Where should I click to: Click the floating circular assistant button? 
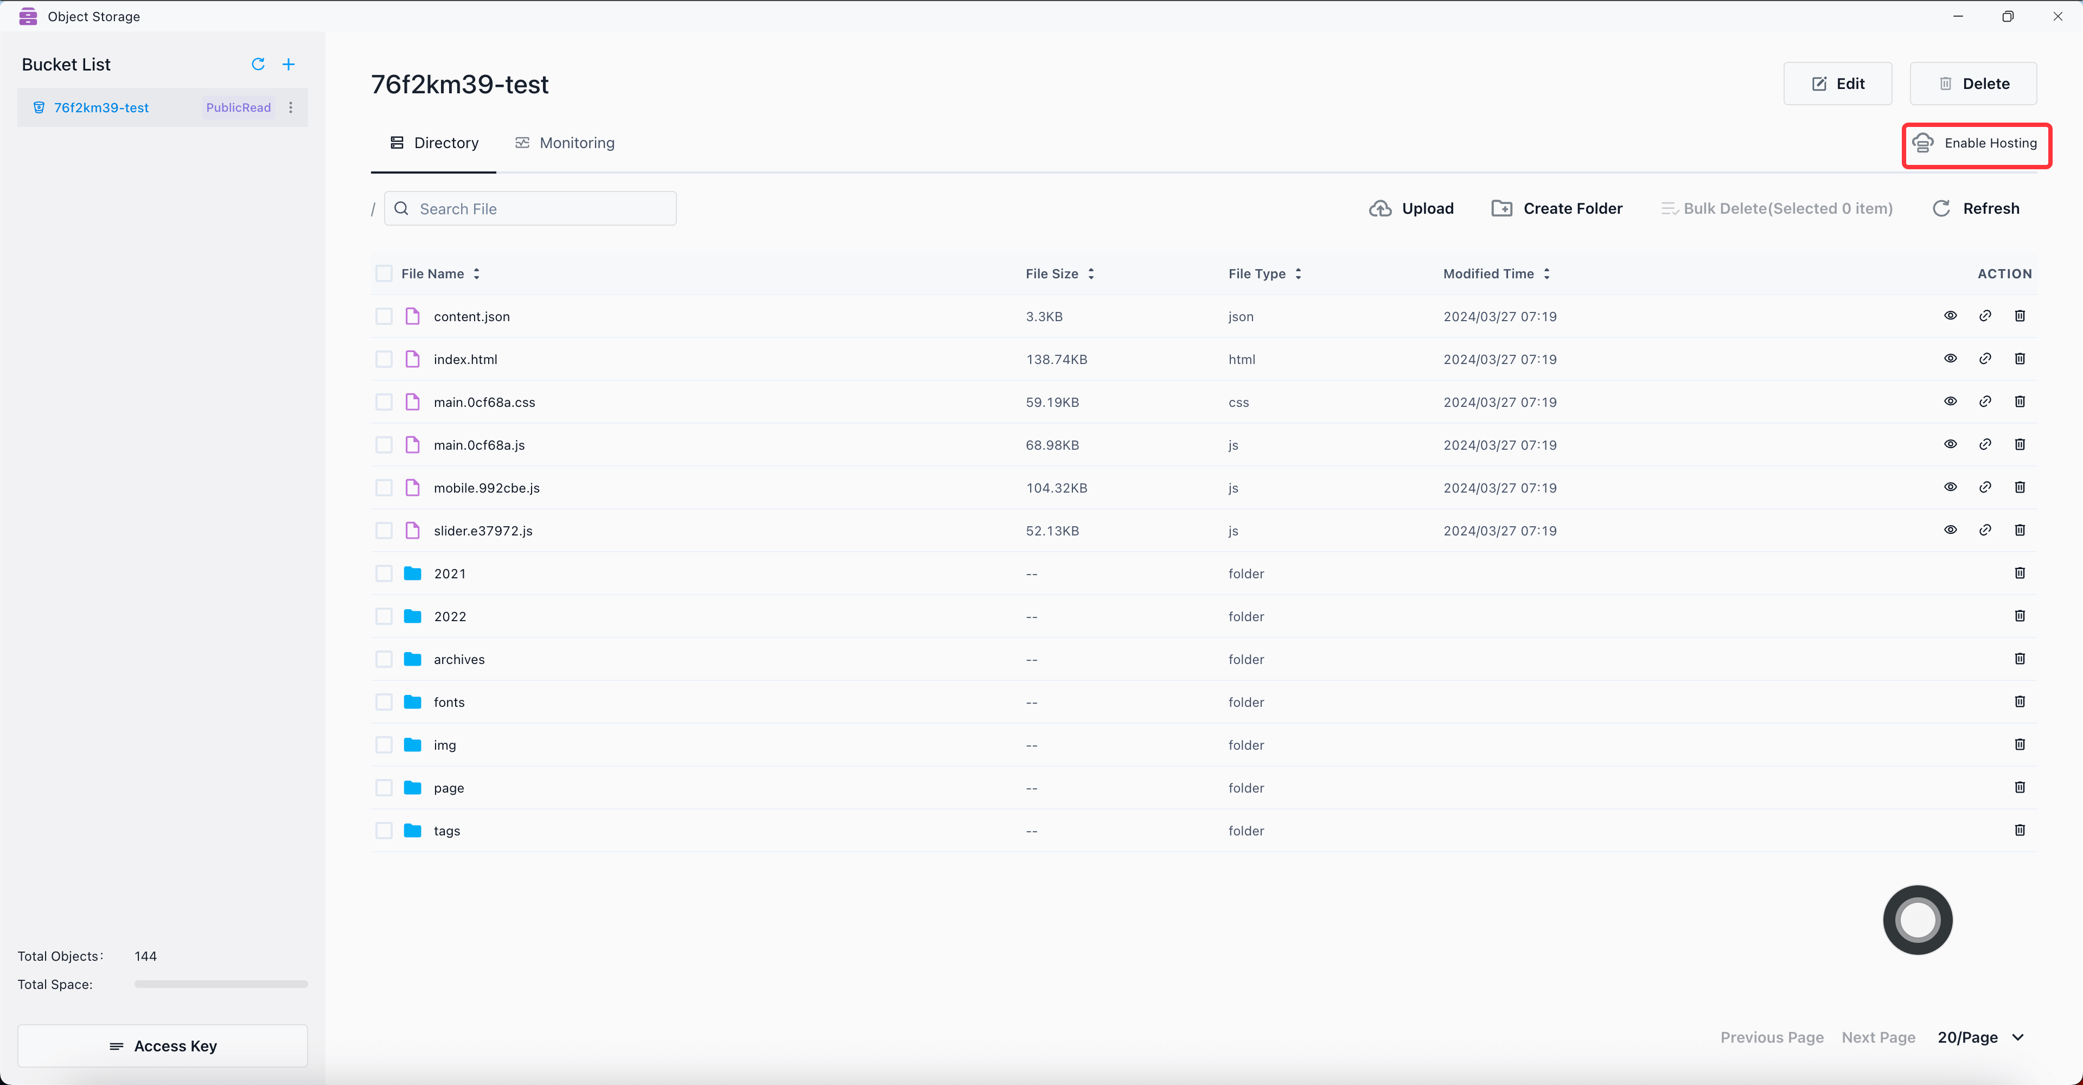coord(1917,919)
